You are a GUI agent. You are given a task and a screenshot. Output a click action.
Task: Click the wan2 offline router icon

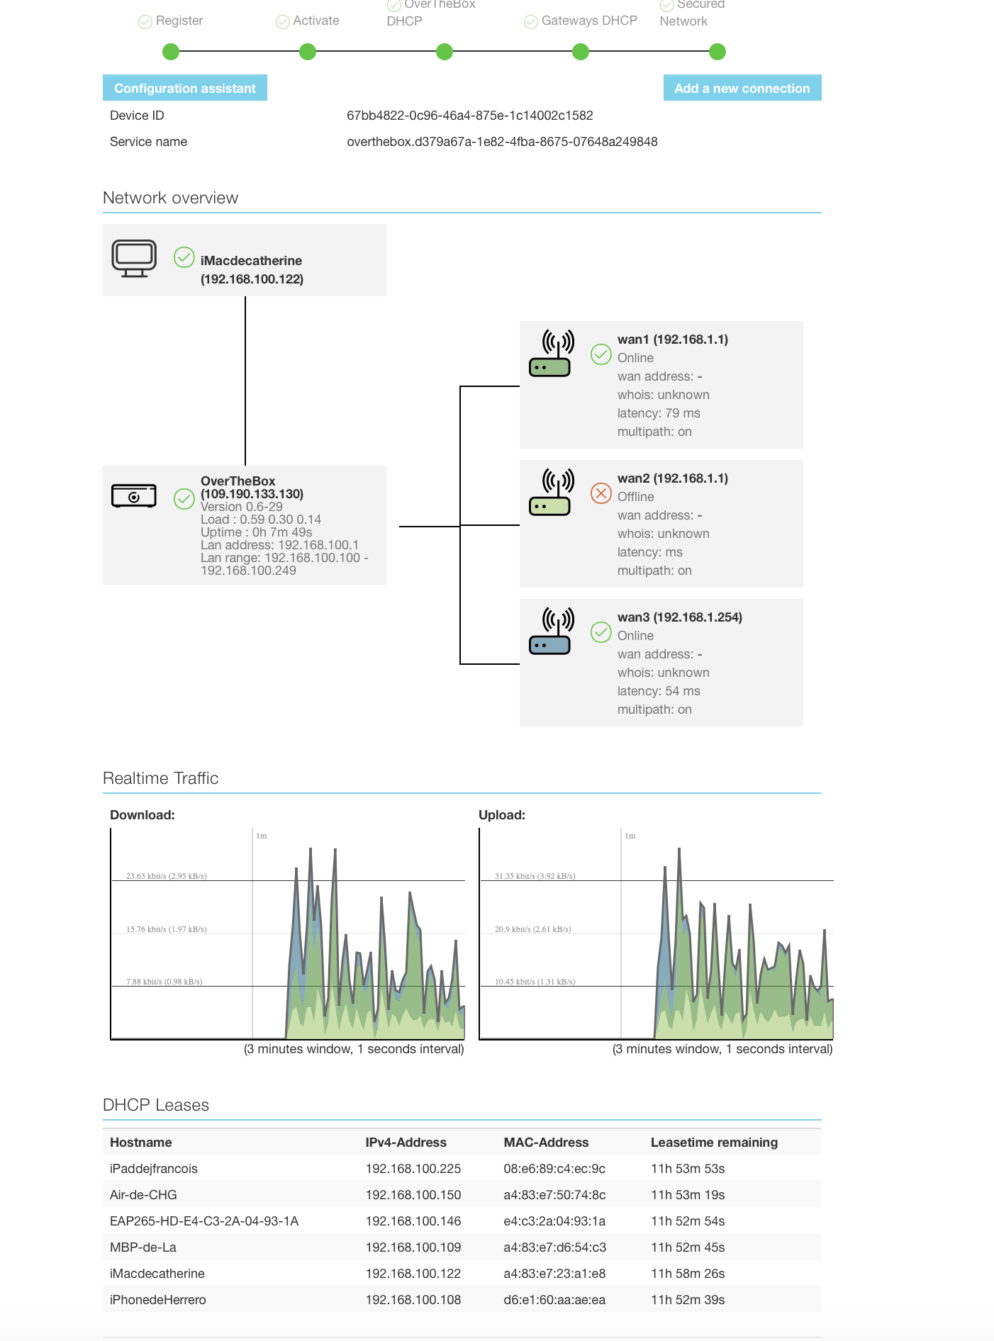[551, 493]
